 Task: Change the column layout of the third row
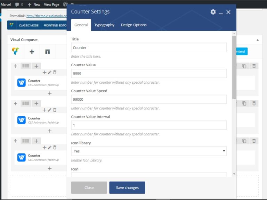pos(26,141)
